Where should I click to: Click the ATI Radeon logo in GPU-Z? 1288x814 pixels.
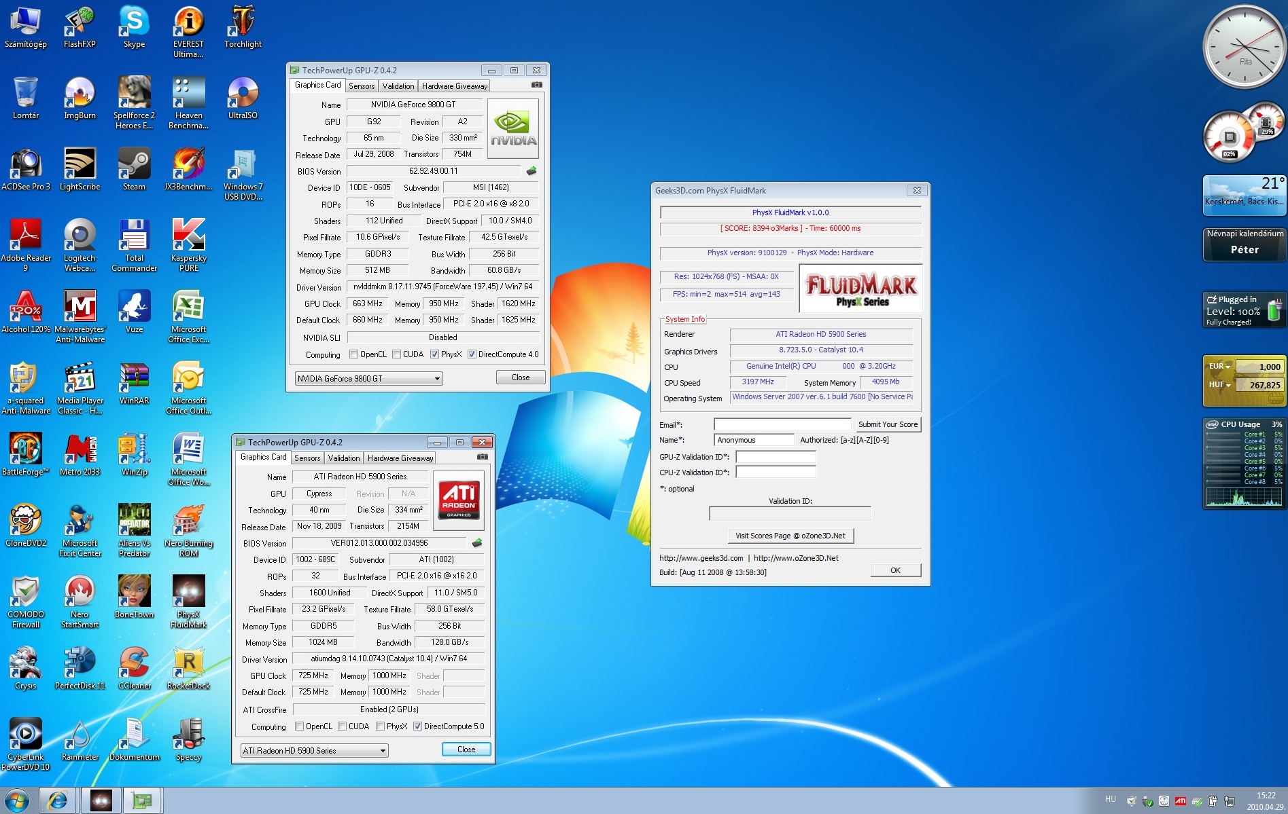pos(459,500)
